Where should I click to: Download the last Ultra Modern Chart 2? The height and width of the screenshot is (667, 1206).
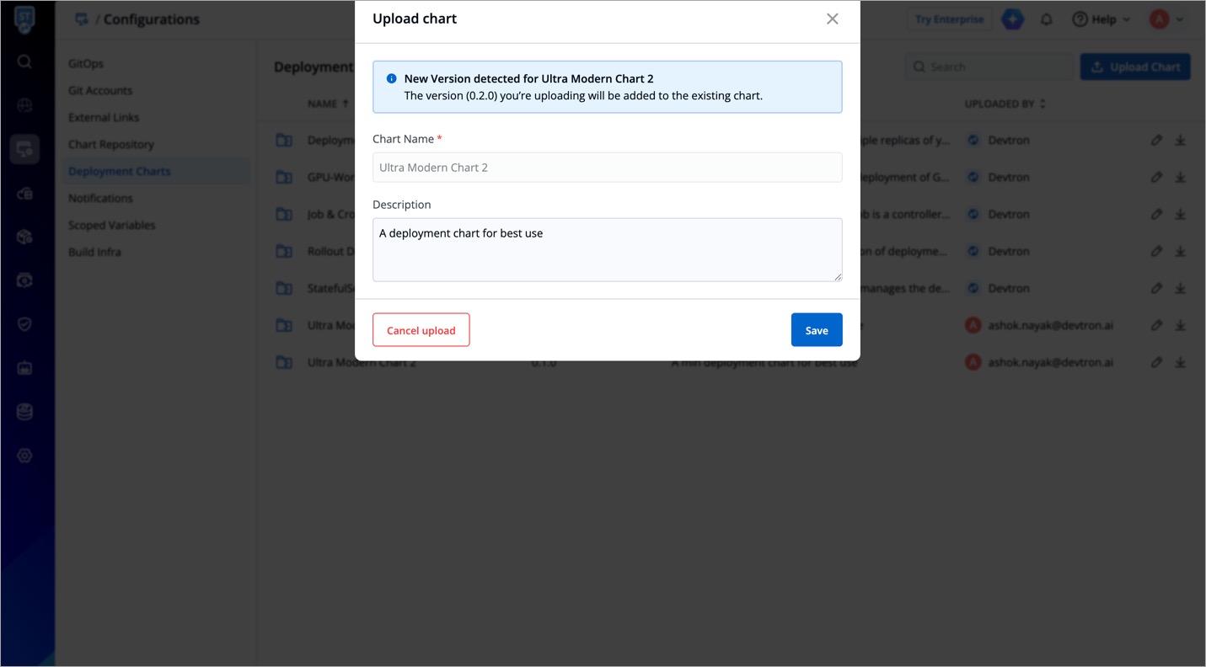coord(1180,363)
